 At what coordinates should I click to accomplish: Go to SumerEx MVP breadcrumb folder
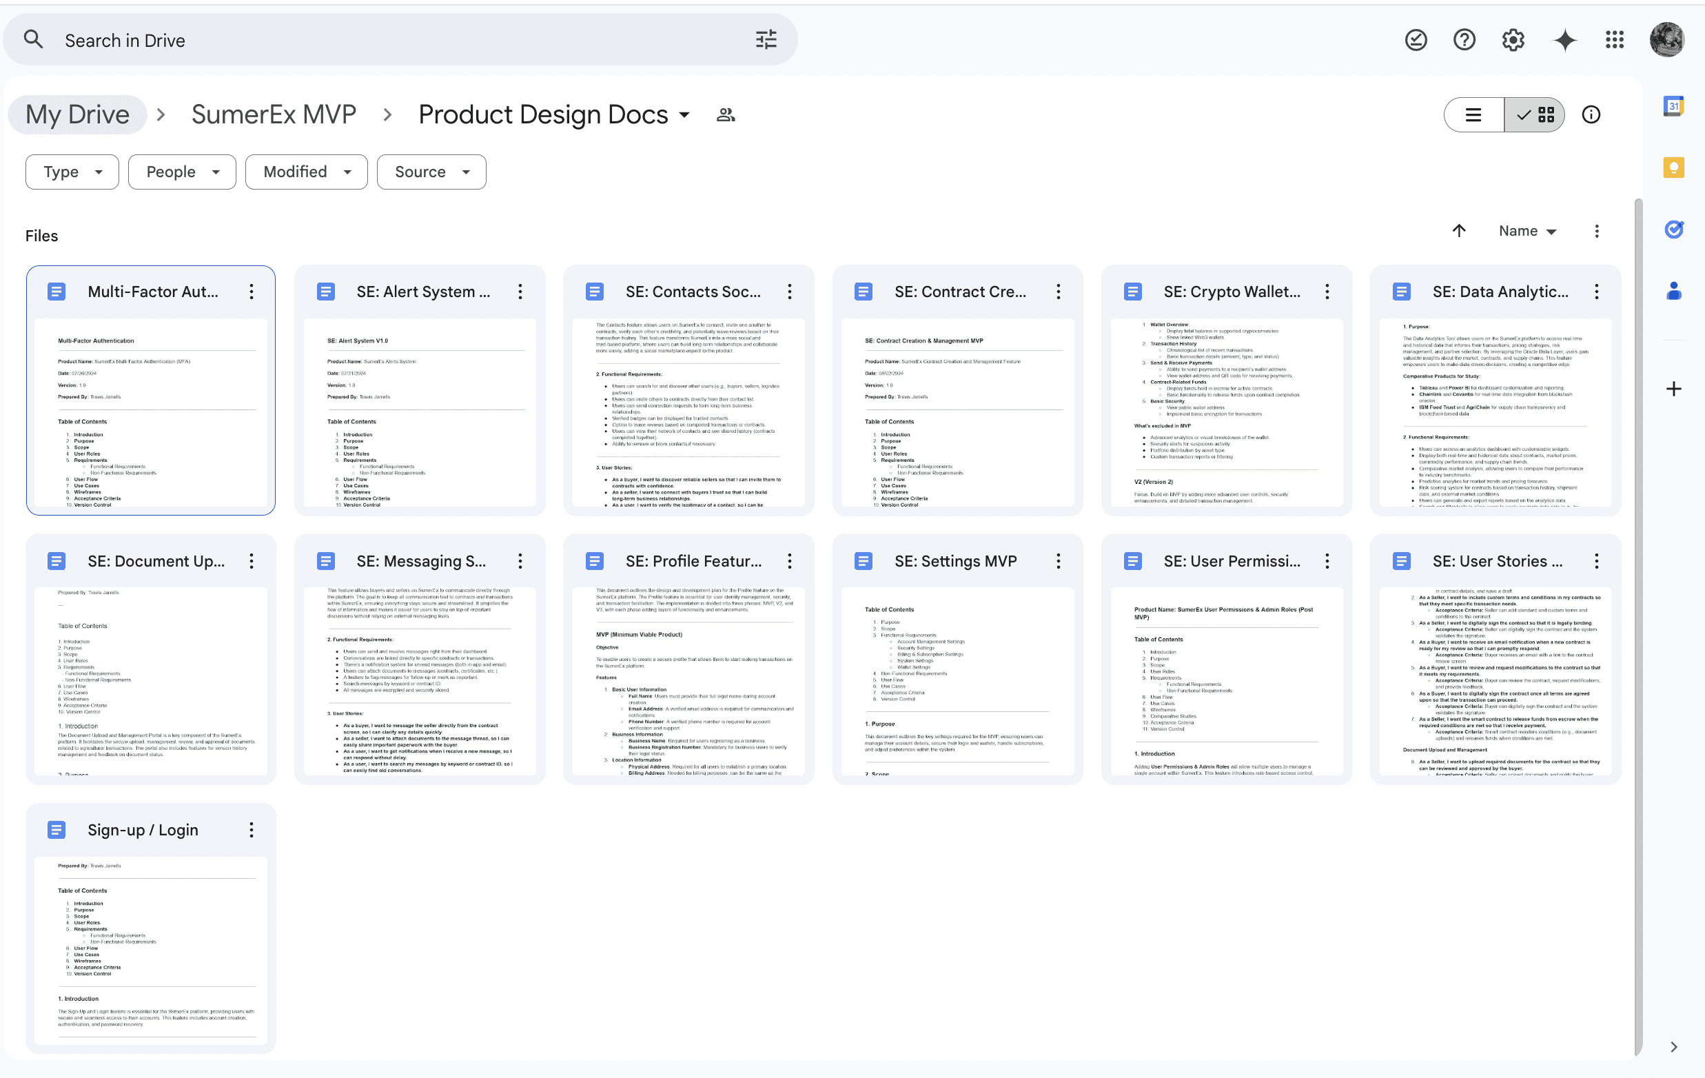point(274,114)
